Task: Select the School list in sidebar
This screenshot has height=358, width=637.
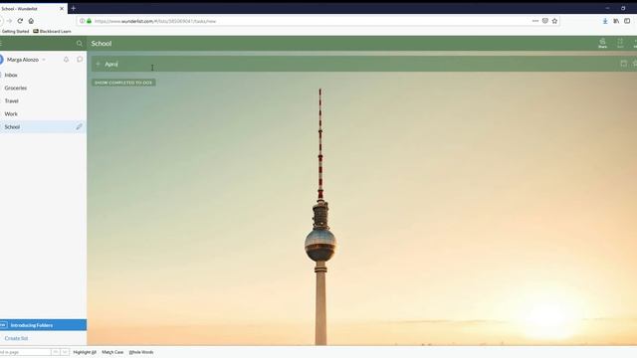Action: (43, 127)
